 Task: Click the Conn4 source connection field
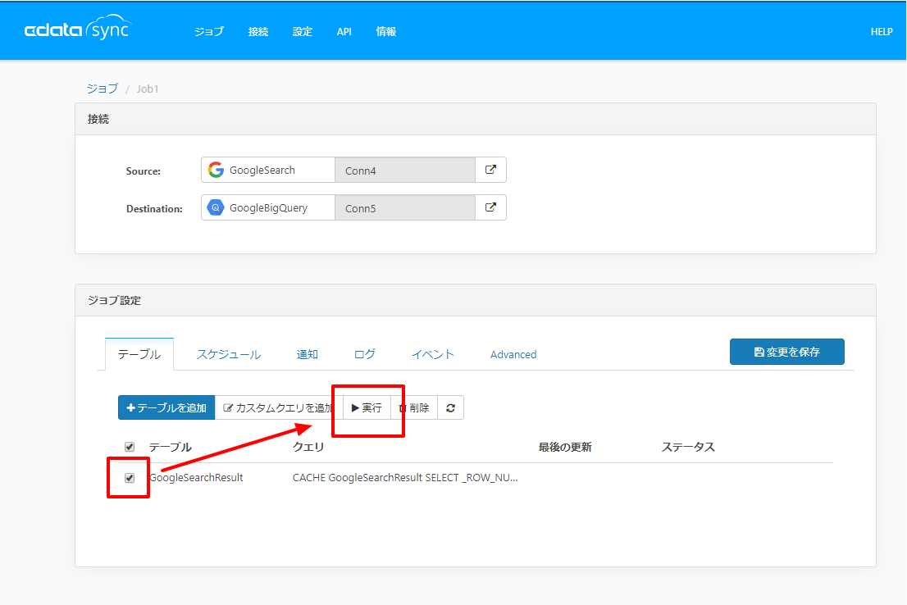pos(405,170)
